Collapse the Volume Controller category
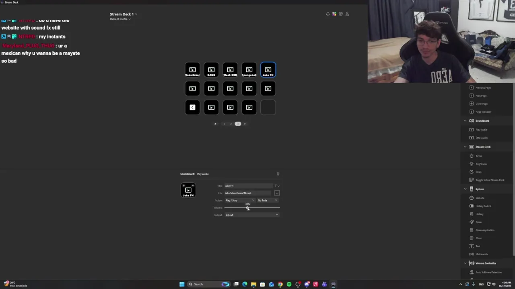 [x=466, y=263]
